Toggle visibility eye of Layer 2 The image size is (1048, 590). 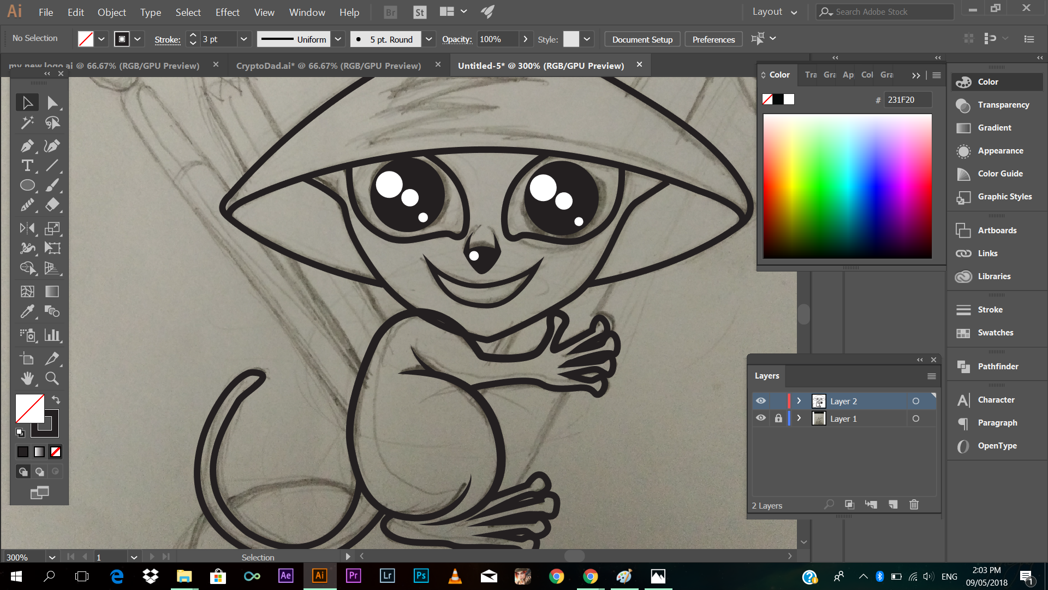pyautogui.click(x=761, y=401)
